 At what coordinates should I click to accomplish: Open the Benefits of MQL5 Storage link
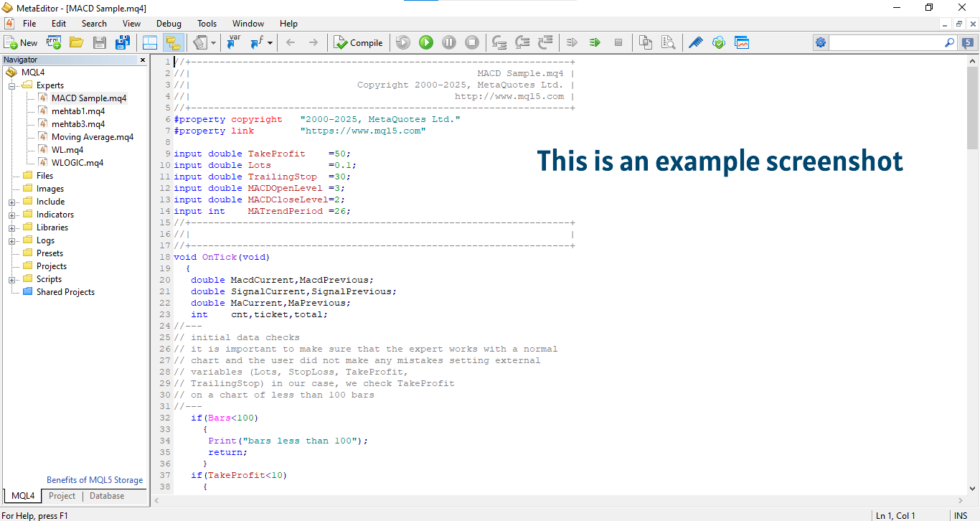pos(95,480)
